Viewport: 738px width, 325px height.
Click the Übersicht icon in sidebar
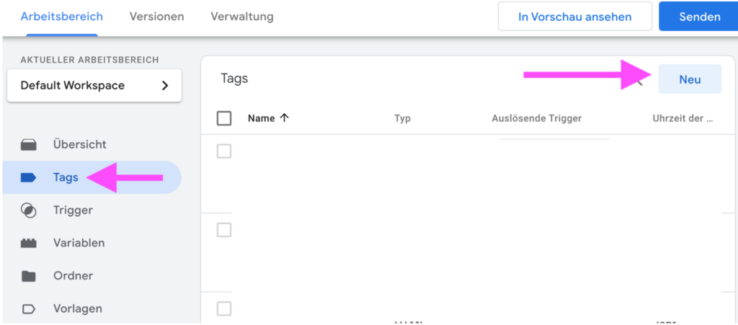pyautogui.click(x=29, y=145)
